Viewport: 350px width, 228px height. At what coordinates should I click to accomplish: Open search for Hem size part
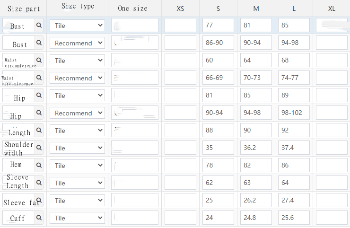click(39, 166)
